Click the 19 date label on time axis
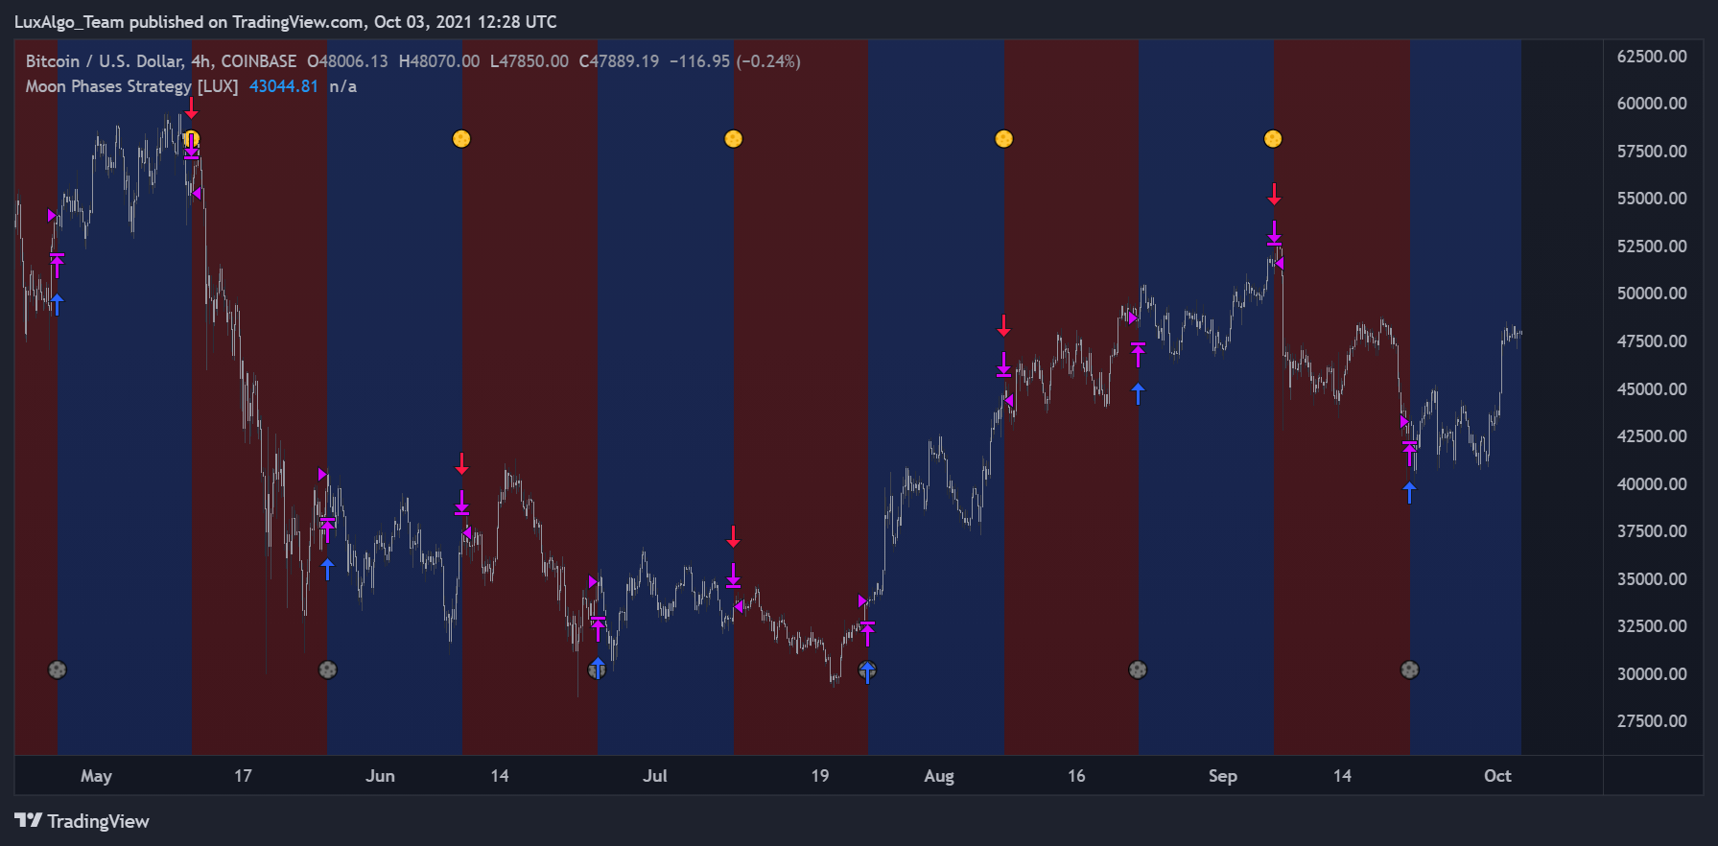This screenshot has width=1718, height=846. click(819, 776)
